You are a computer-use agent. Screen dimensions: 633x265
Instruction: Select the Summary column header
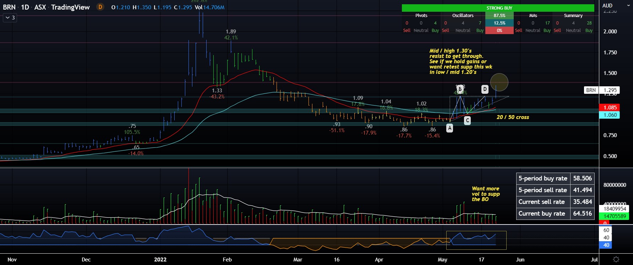point(573,16)
